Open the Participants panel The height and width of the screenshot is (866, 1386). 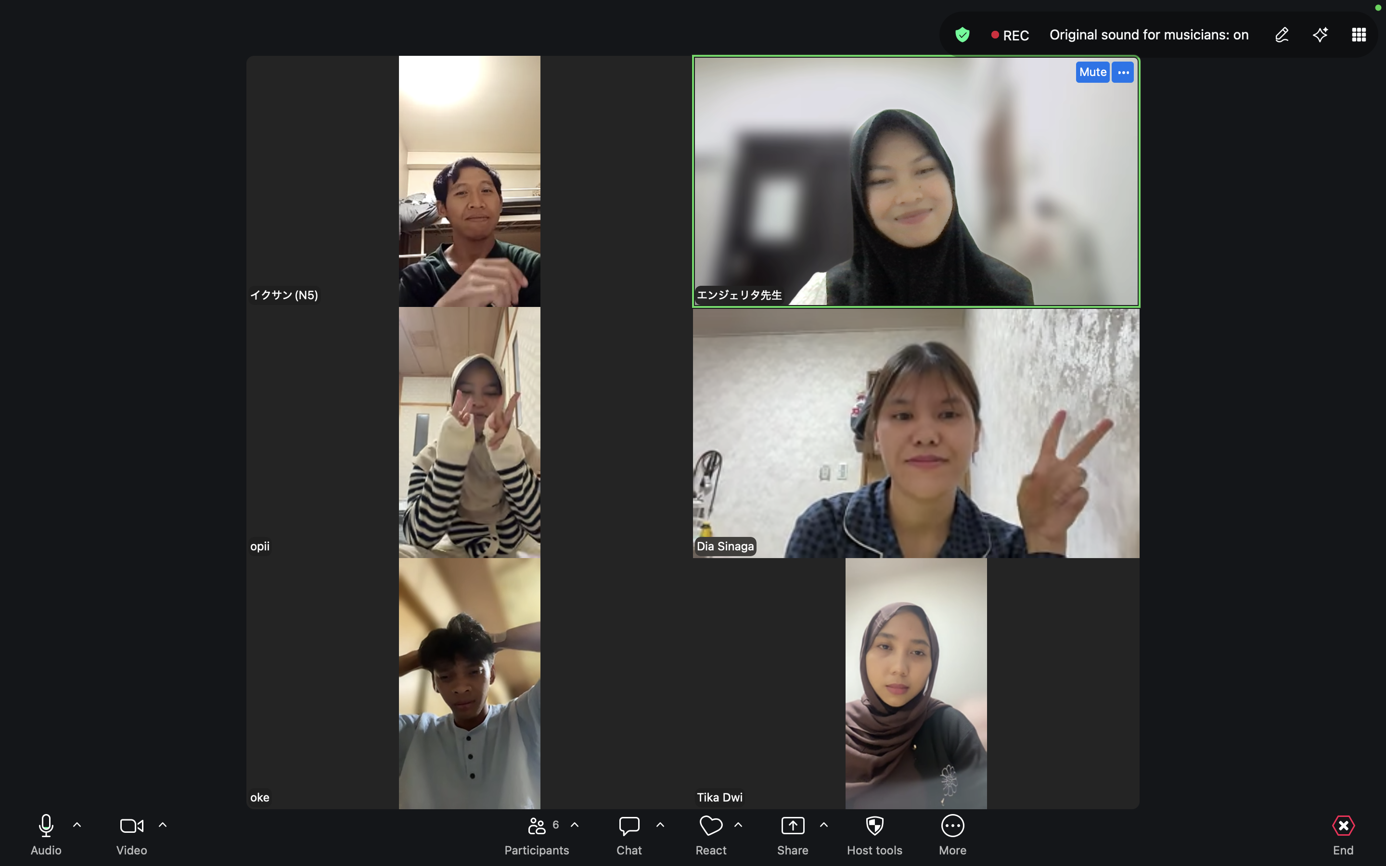[537, 835]
